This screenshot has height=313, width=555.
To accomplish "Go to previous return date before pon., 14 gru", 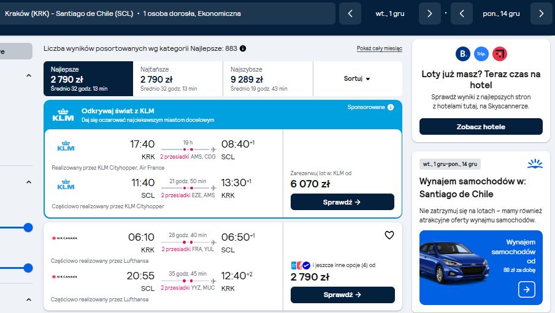I will click(462, 13).
